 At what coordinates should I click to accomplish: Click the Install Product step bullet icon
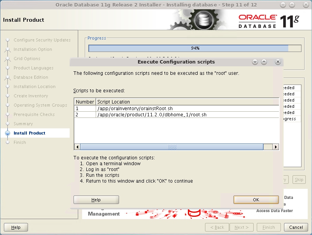coord(7,133)
